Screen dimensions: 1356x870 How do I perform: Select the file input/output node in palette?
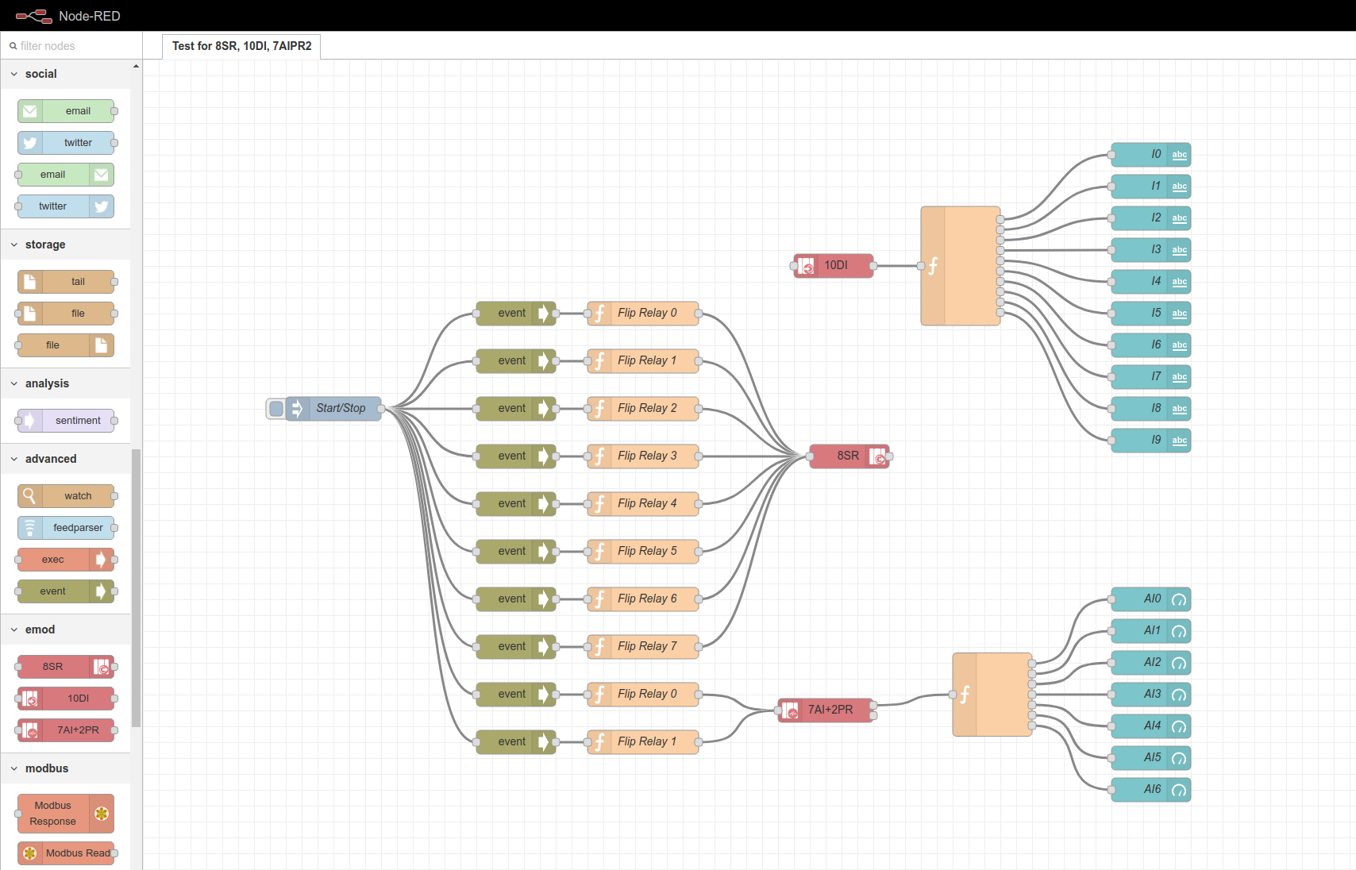tap(66, 314)
